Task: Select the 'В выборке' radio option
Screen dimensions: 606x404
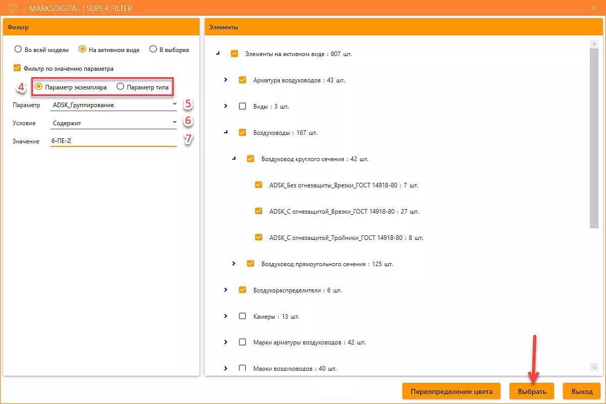Action: (153, 49)
